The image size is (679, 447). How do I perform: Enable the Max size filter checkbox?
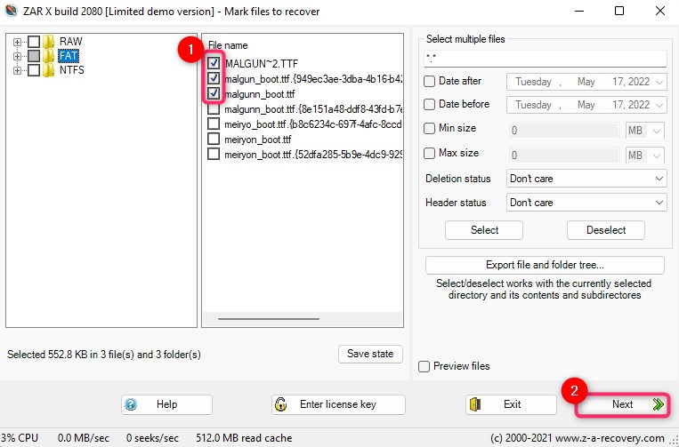(x=429, y=153)
